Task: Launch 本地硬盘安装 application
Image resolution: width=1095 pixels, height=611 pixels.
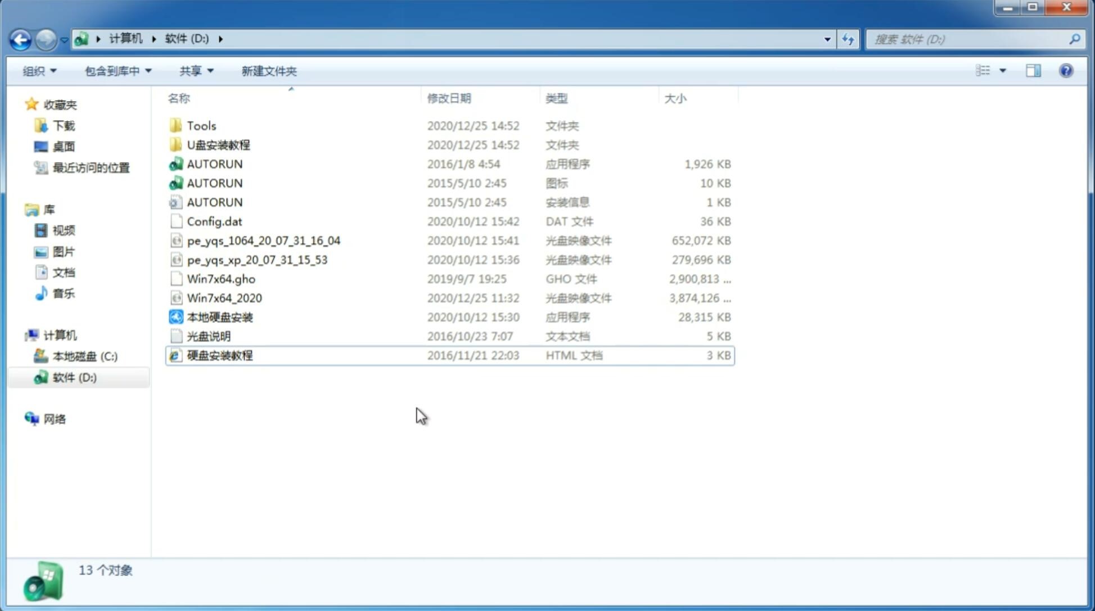Action: click(219, 317)
